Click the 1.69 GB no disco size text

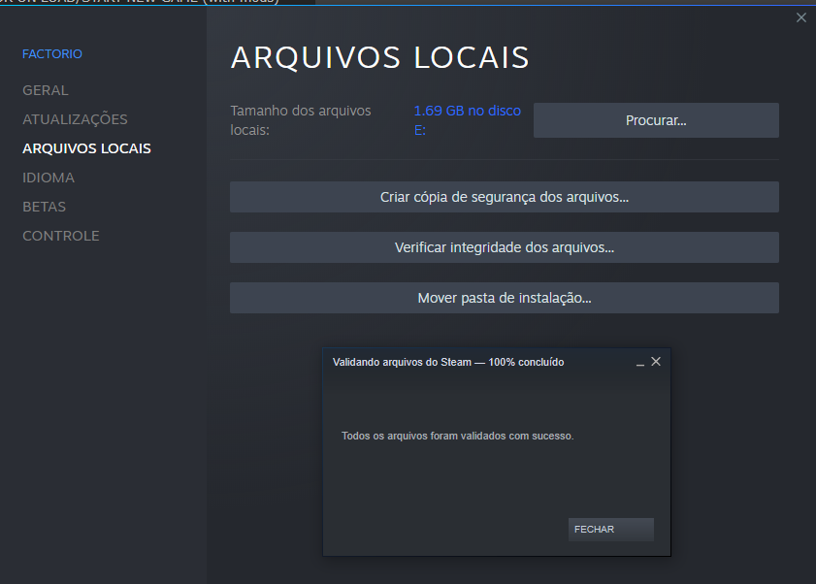467,112
